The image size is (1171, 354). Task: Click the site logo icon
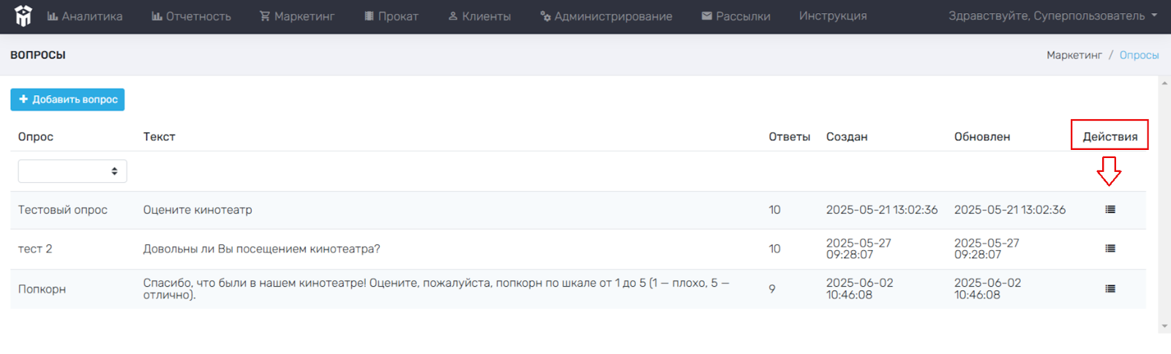(23, 16)
